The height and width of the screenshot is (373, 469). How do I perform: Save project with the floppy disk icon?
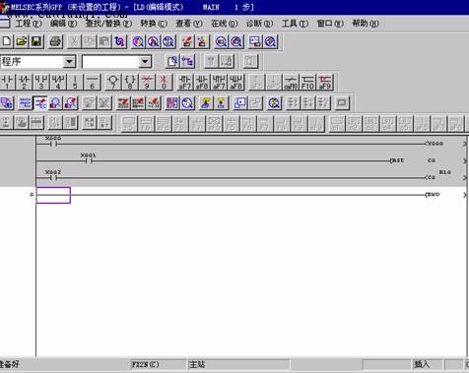(36, 42)
